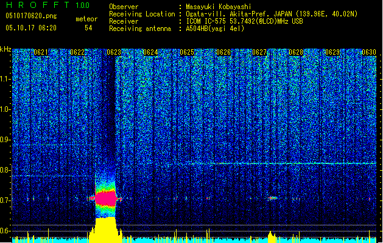The height and width of the screenshot is (243, 383).
Task: Click the observer name Masayuki Kobayashi
Action: tap(220, 7)
